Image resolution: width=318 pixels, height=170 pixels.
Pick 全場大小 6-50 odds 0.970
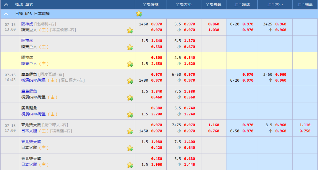pyautogui.click(x=190, y=75)
